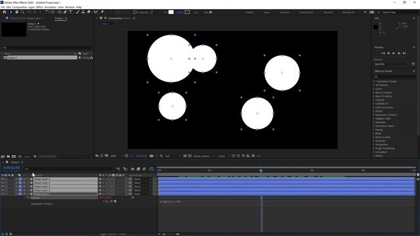Switch to the Effect Controls tab
The image size is (420, 236).
point(26,18)
